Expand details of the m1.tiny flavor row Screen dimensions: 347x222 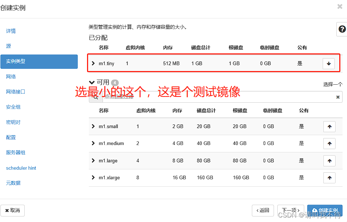tap(93, 63)
